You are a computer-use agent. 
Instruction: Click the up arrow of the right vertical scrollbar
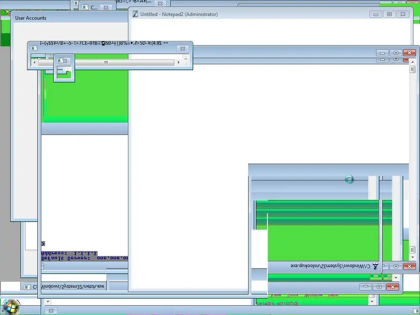[413, 62]
